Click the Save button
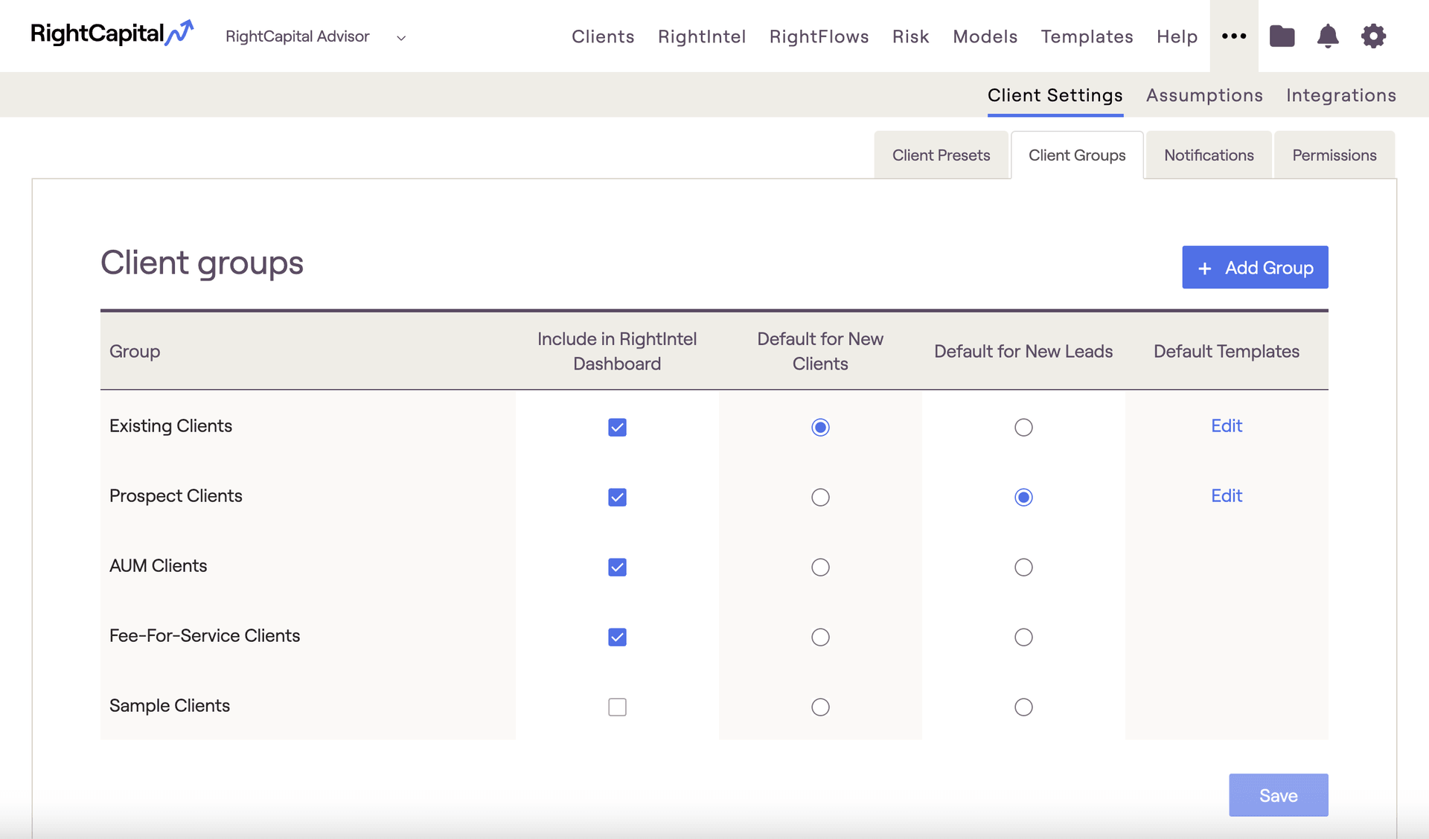This screenshot has width=1429, height=839. pyautogui.click(x=1278, y=795)
